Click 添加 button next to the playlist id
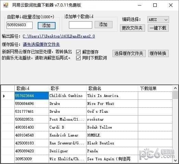The width and height of the screenshot is (179, 164). [x=47, y=25]
